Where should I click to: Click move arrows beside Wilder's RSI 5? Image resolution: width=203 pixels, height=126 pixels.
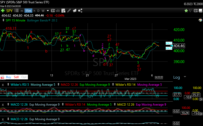tap(8, 84)
